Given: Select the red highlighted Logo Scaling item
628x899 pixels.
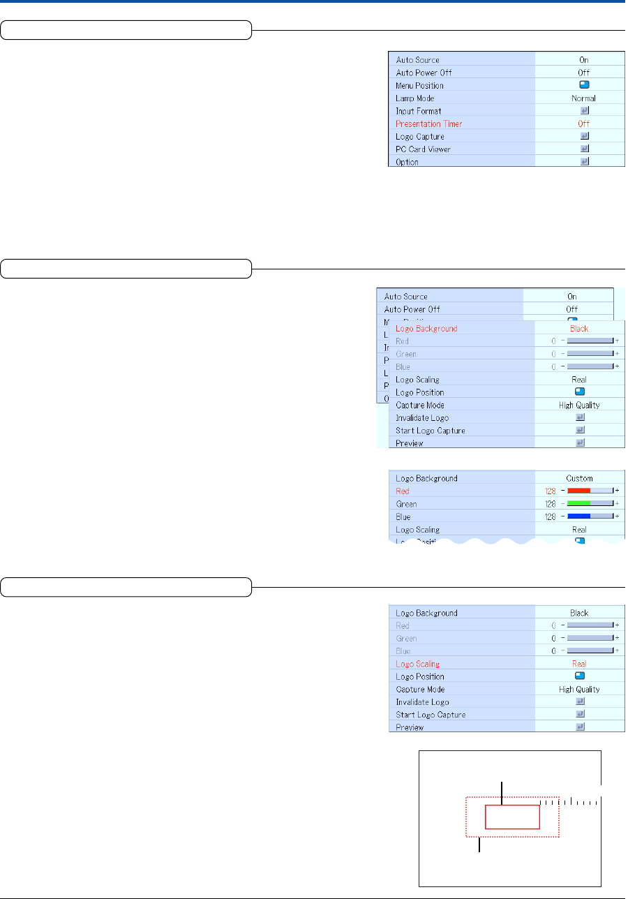Looking at the screenshot, I should tap(417, 664).
